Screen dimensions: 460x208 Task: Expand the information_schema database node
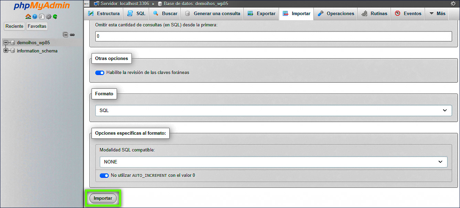pos(5,51)
